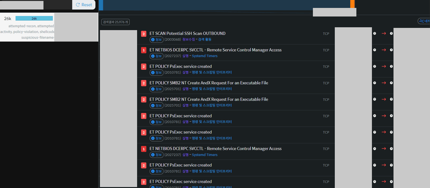Open the 검색 활동 technique link

point(205,40)
